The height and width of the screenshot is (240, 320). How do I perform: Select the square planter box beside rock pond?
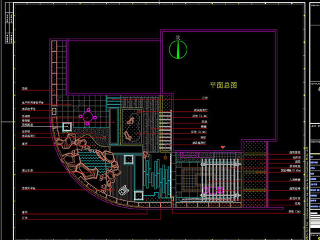(129, 159)
